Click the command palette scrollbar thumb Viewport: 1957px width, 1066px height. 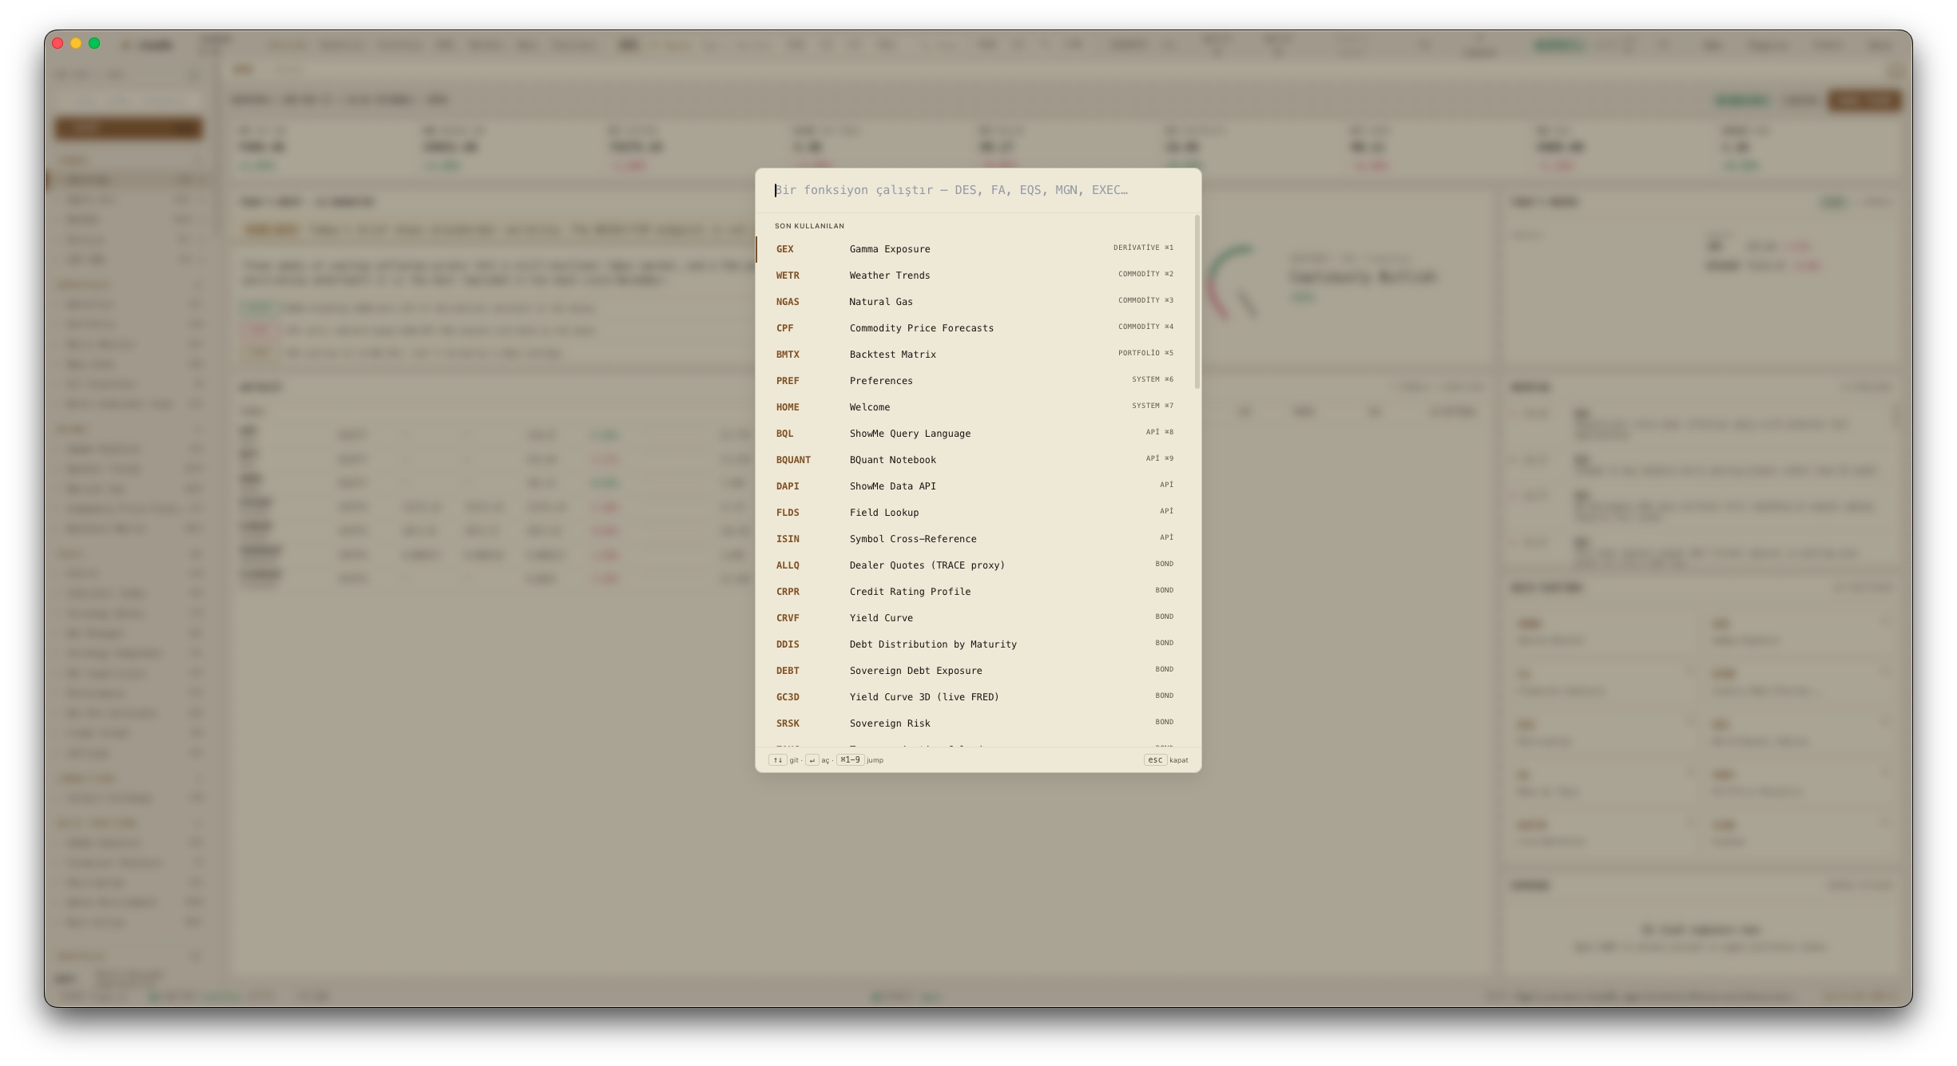tap(1197, 302)
